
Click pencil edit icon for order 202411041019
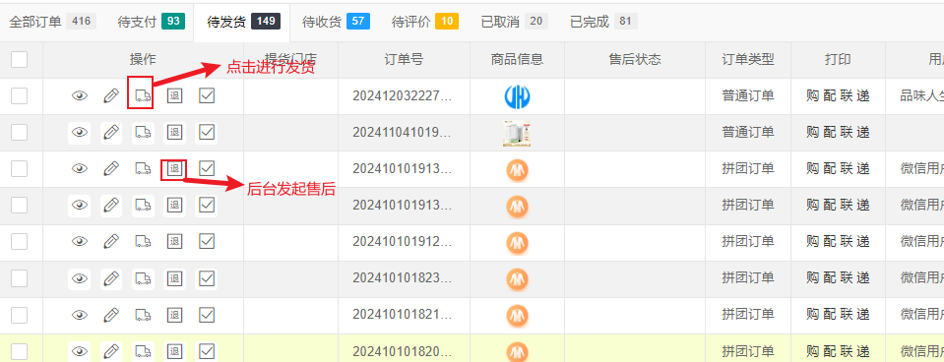point(111,133)
